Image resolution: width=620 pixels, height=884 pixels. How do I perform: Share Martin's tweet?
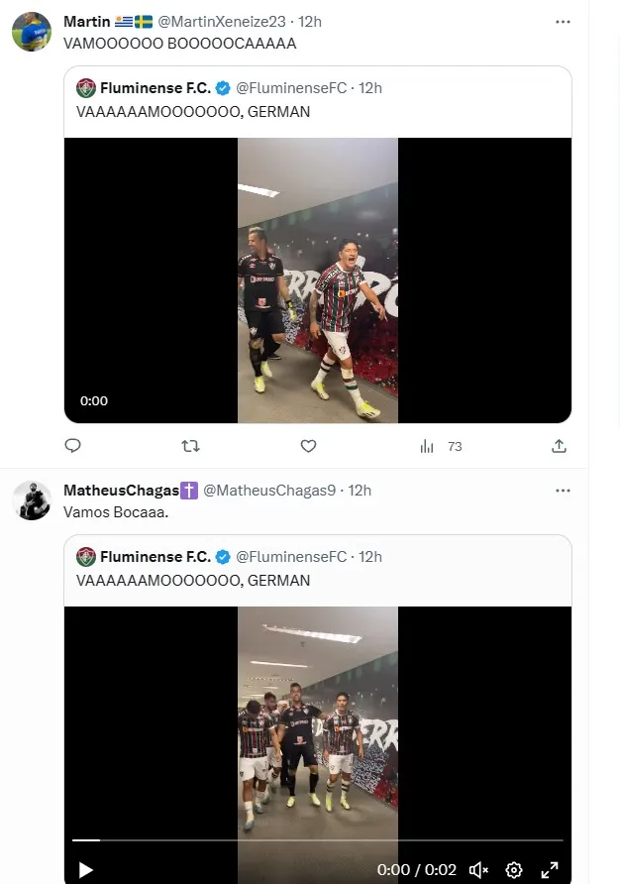(559, 446)
